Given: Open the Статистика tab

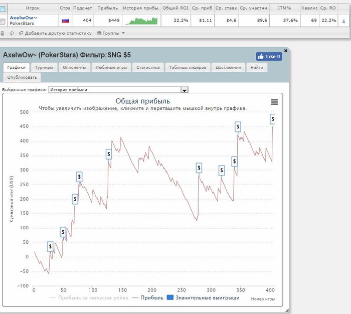Looking at the screenshot, I should point(148,67).
